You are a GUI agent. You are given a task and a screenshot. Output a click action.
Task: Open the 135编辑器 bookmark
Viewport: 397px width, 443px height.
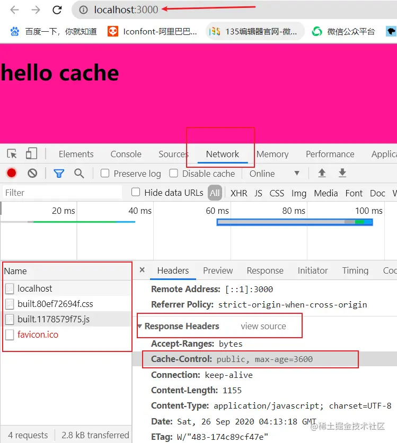click(254, 31)
